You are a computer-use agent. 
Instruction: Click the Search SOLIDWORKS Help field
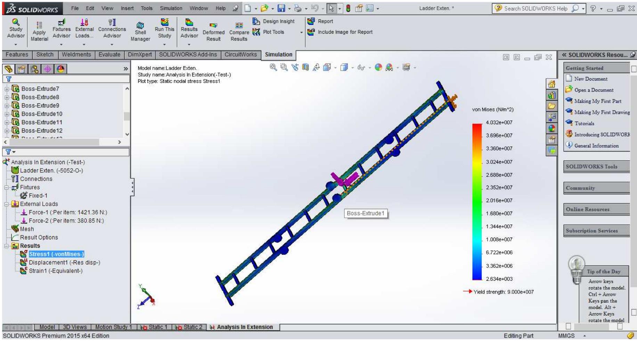click(535, 8)
